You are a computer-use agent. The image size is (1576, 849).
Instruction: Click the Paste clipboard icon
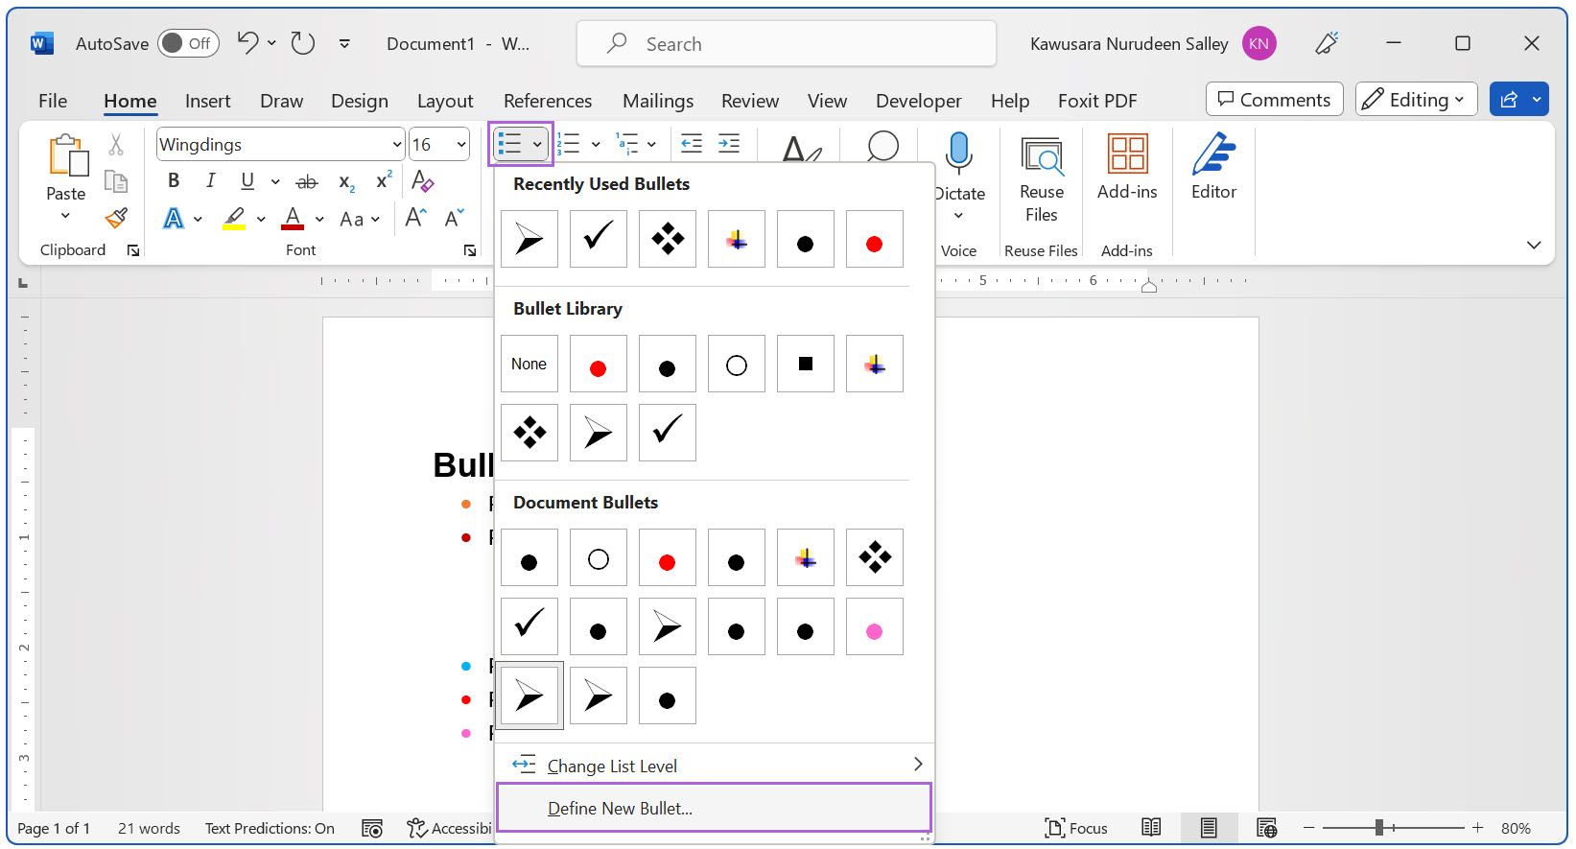pyautogui.click(x=67, y=154)
